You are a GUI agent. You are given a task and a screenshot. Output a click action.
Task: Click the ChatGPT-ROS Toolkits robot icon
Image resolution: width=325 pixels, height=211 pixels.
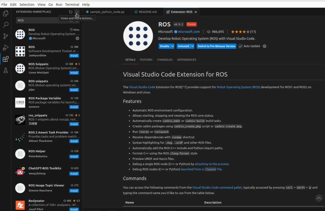pos(20,171)
